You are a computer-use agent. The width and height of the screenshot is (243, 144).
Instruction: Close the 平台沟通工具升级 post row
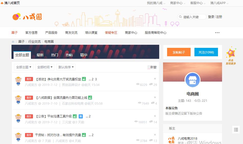coord(155,116)
